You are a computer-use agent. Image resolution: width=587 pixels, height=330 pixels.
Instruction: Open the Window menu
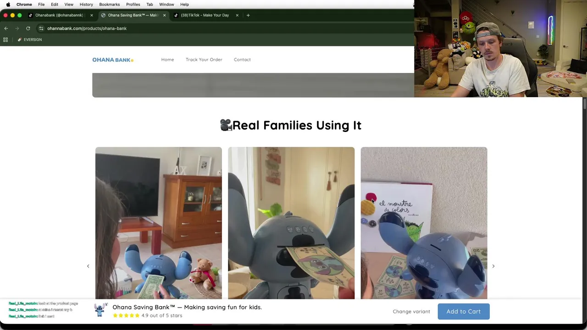point(166,5)
